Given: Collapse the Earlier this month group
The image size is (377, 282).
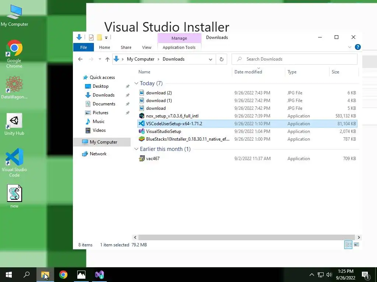Looking at the screenshot, I should (136, 149).
